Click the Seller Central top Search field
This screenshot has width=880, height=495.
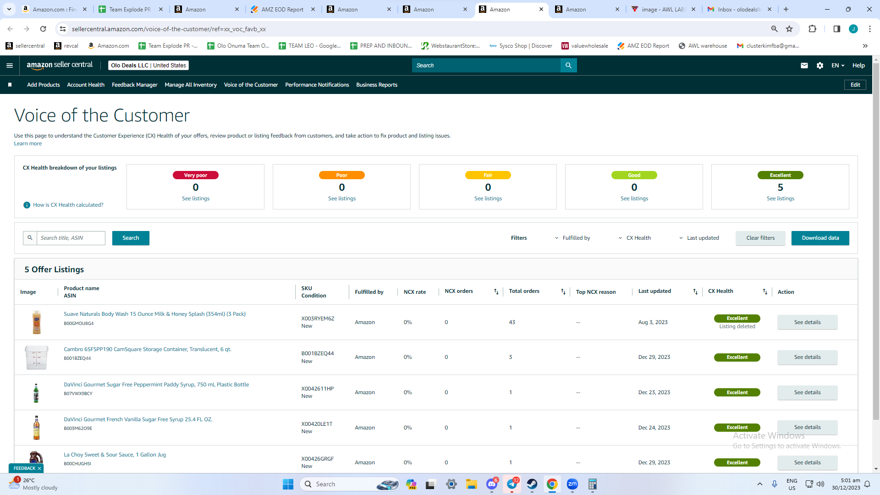tap(486, 66)
